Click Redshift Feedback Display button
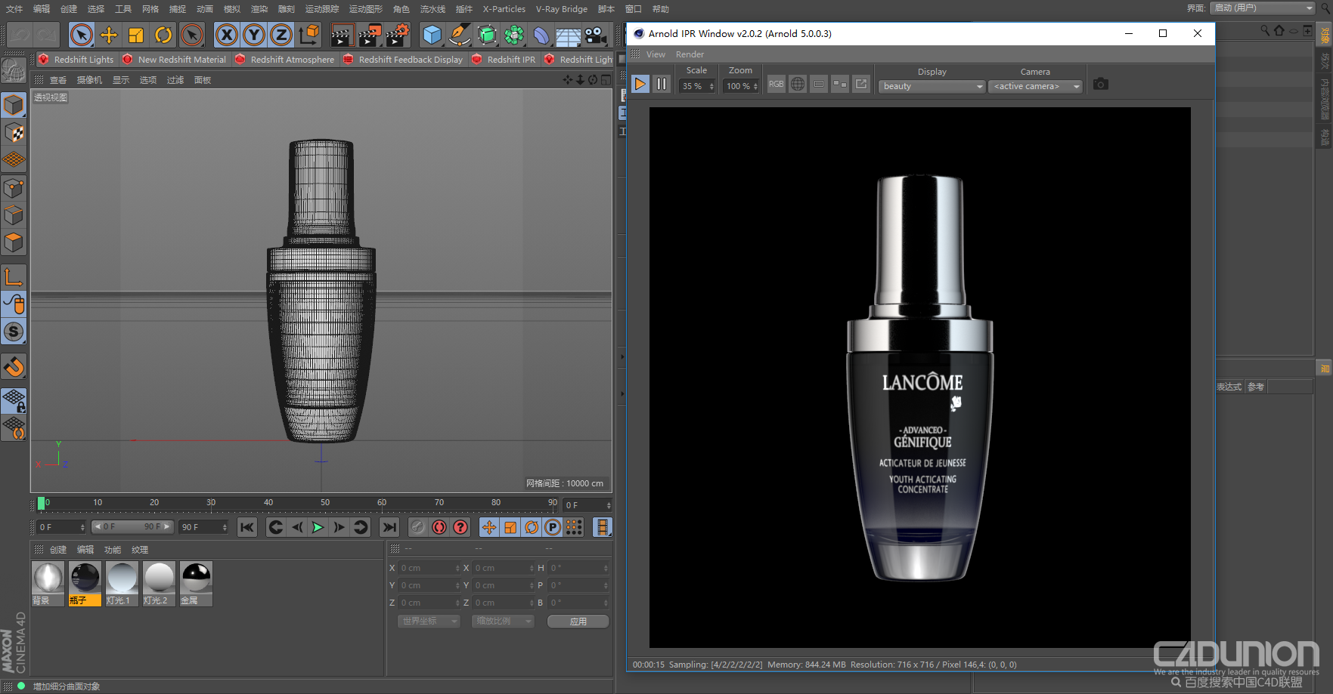Screen dimensions: 1333x694 [x=403, y=59]
